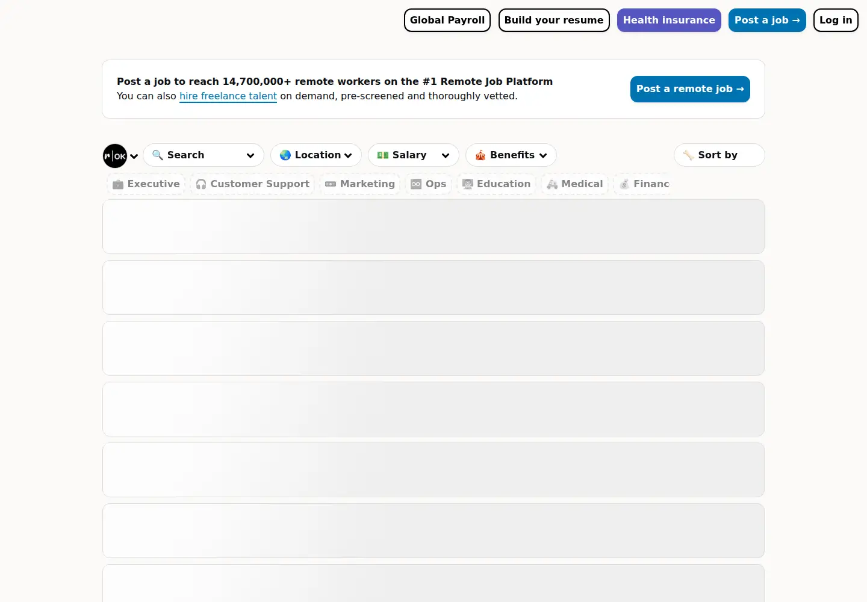867x602 pixels.
Task: Click the teacher icon on Education tag
Action: click(468, 184)
